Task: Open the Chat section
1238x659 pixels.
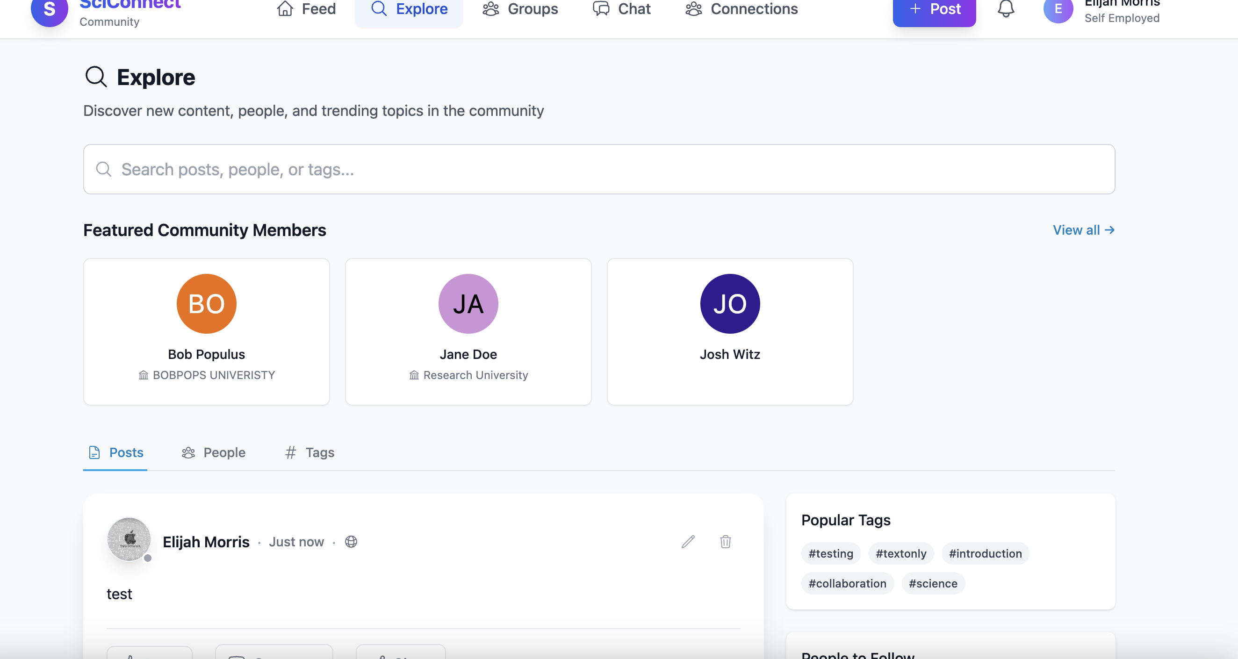Action: click(x=621, y=8)
